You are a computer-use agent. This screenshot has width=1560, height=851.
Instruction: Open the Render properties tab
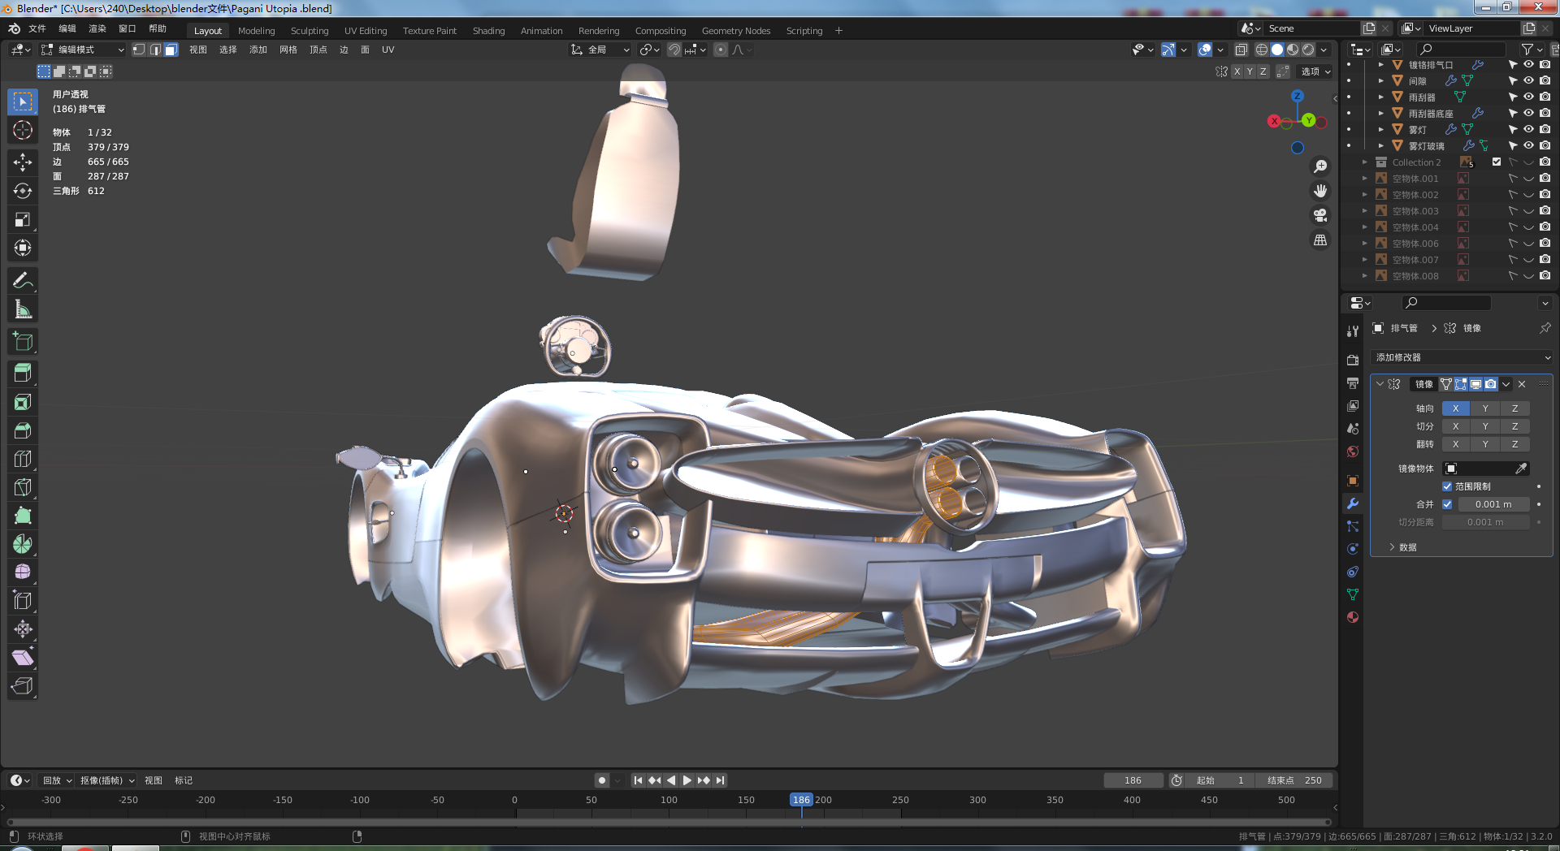[1353, 360]
